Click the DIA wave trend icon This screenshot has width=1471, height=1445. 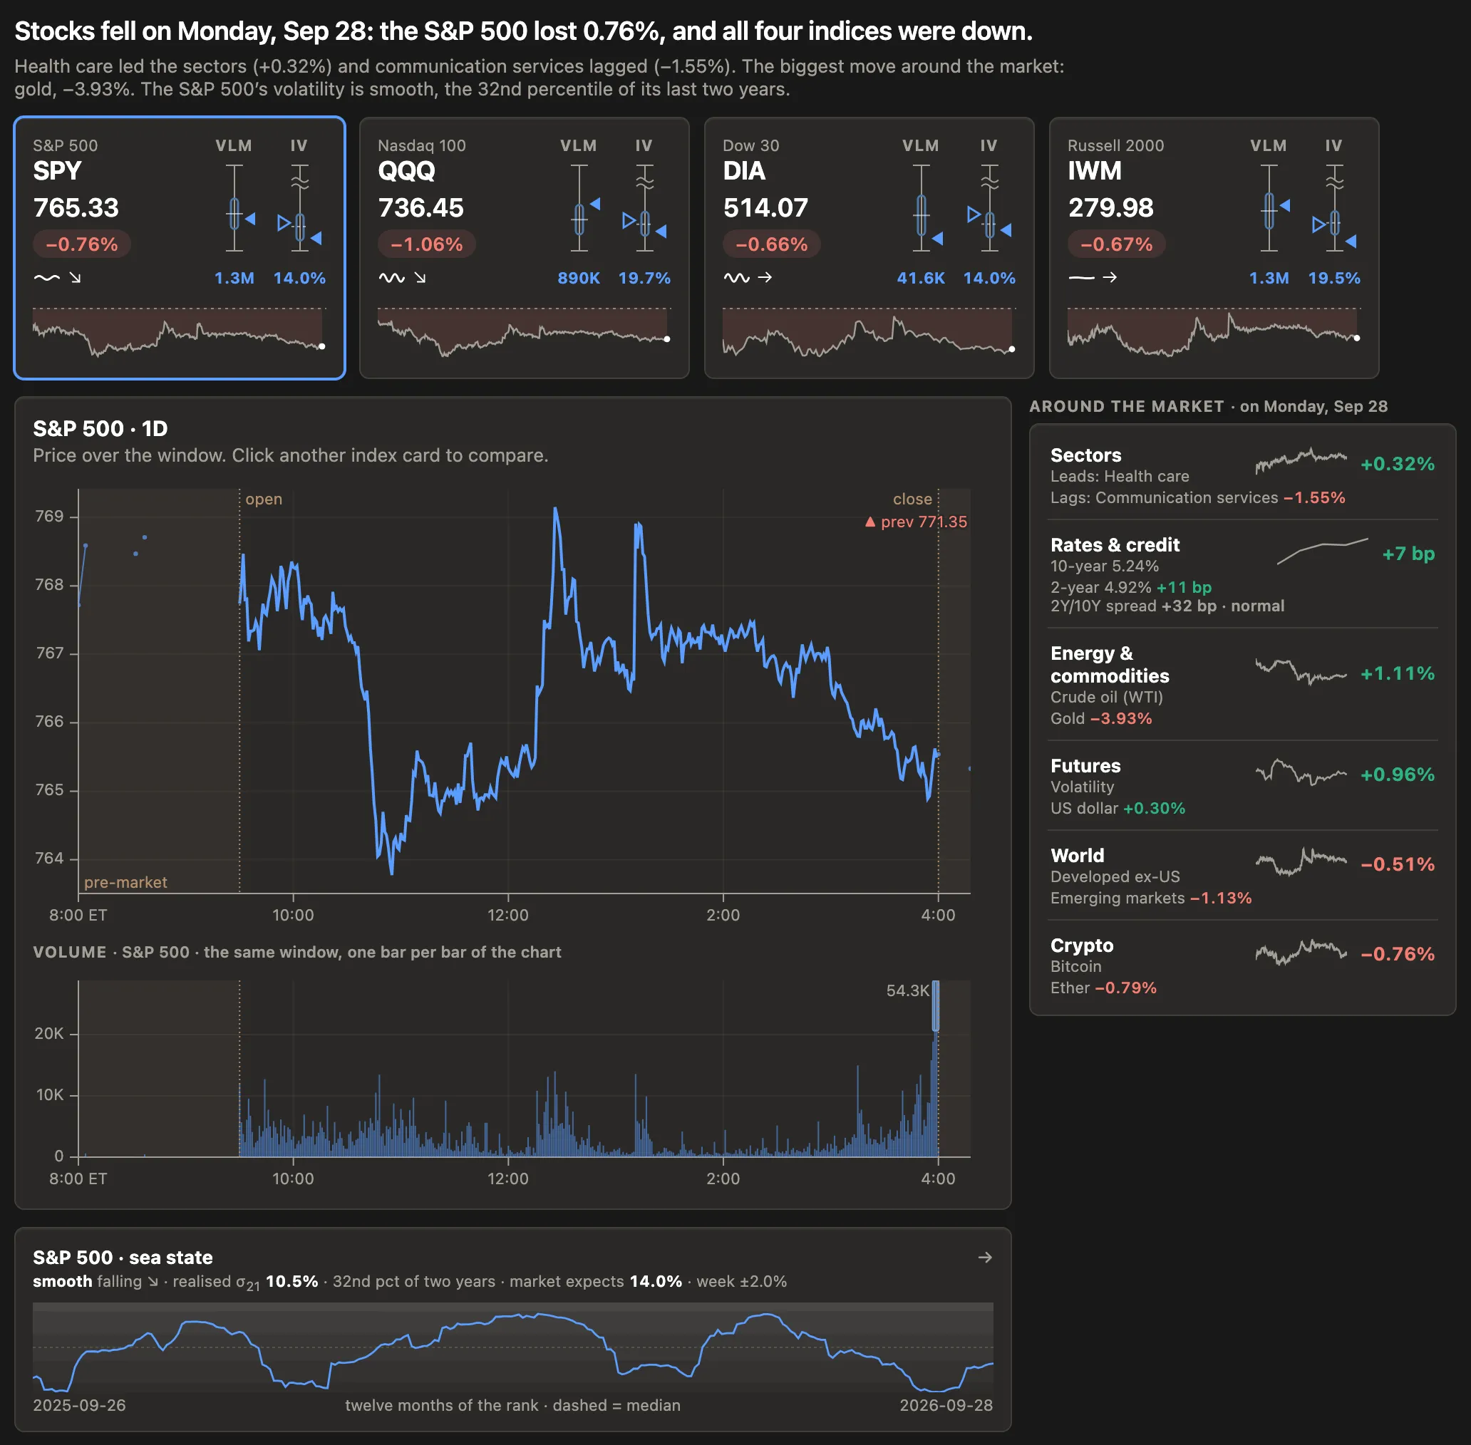[x=736, y=278]
